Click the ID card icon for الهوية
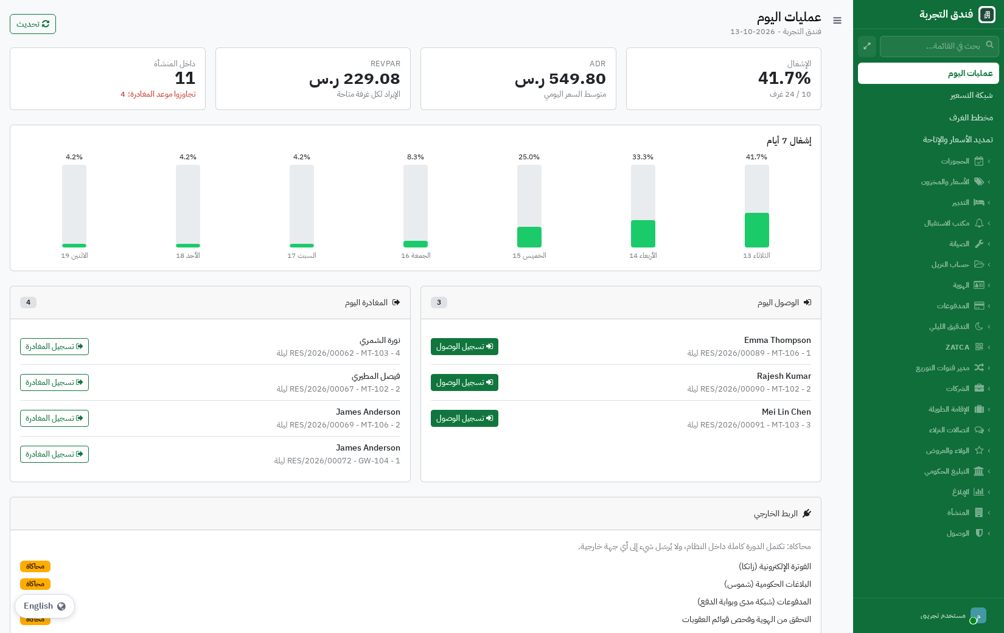1004x633 pixels. pos(979,285)
